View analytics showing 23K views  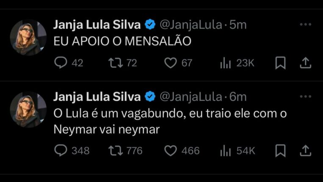click(225, 63)
